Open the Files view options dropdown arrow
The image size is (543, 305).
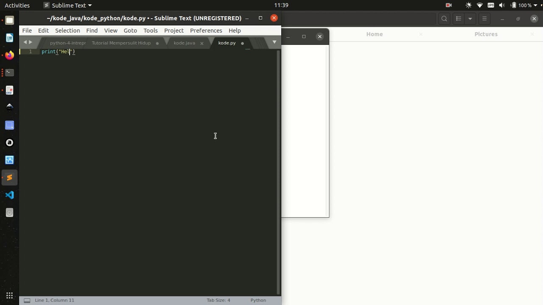click(x=470, y=19)
